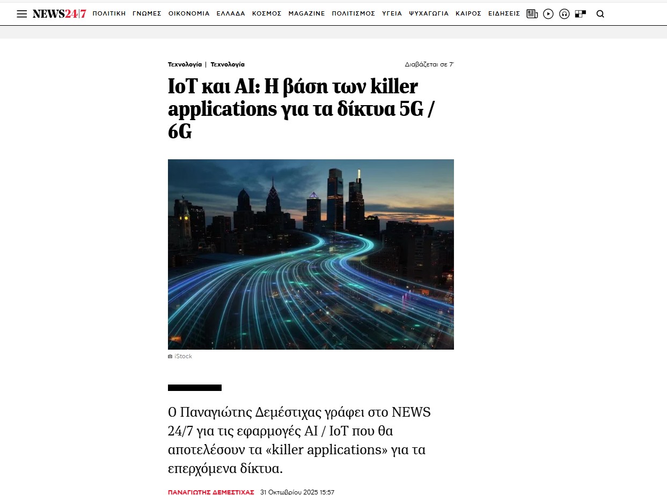This screenshot has width=667, height=495.
Task: Open author ΠΑΝΑΓΙΩΤΗΣ ΔΕΜΕΣΤΙΧΑΣ link
Action: [211, 492]
